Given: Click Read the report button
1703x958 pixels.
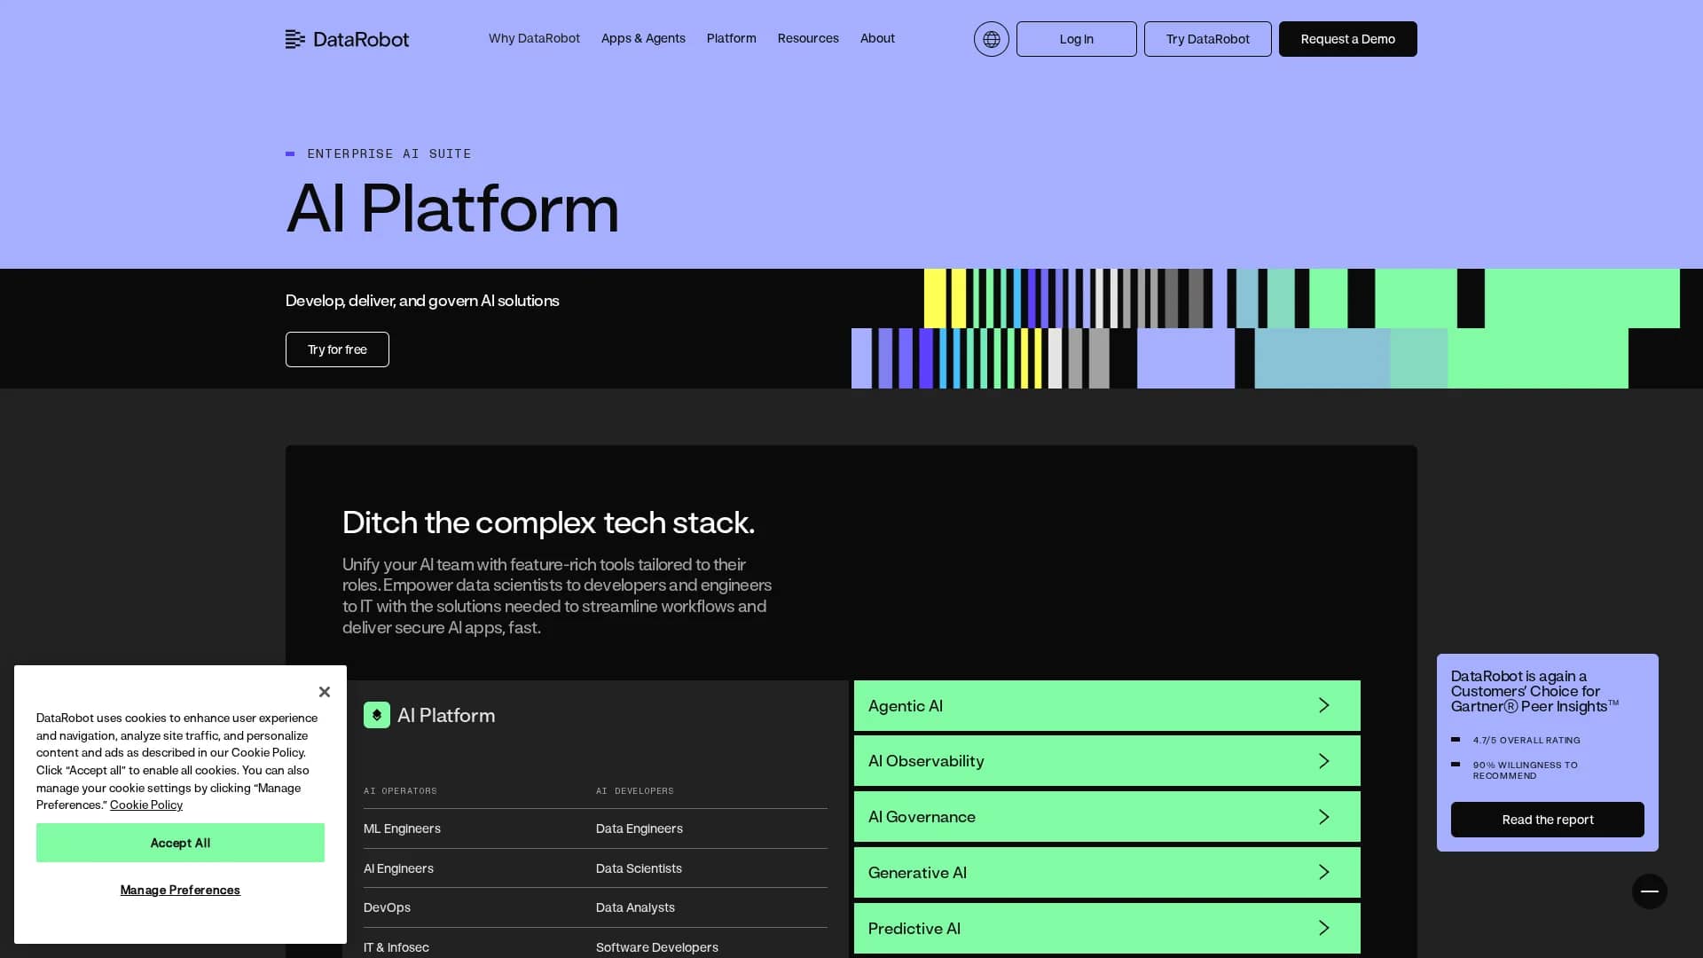Looking at the screenshot, I should (1547, 820).
